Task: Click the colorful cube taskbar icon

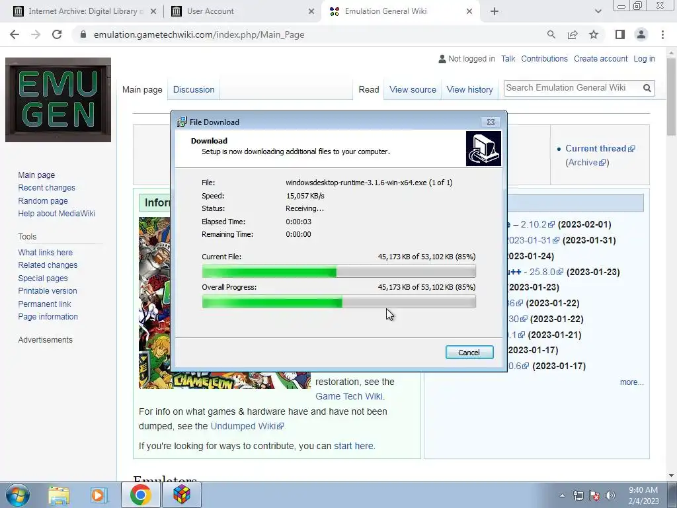Action: [182, 495]
